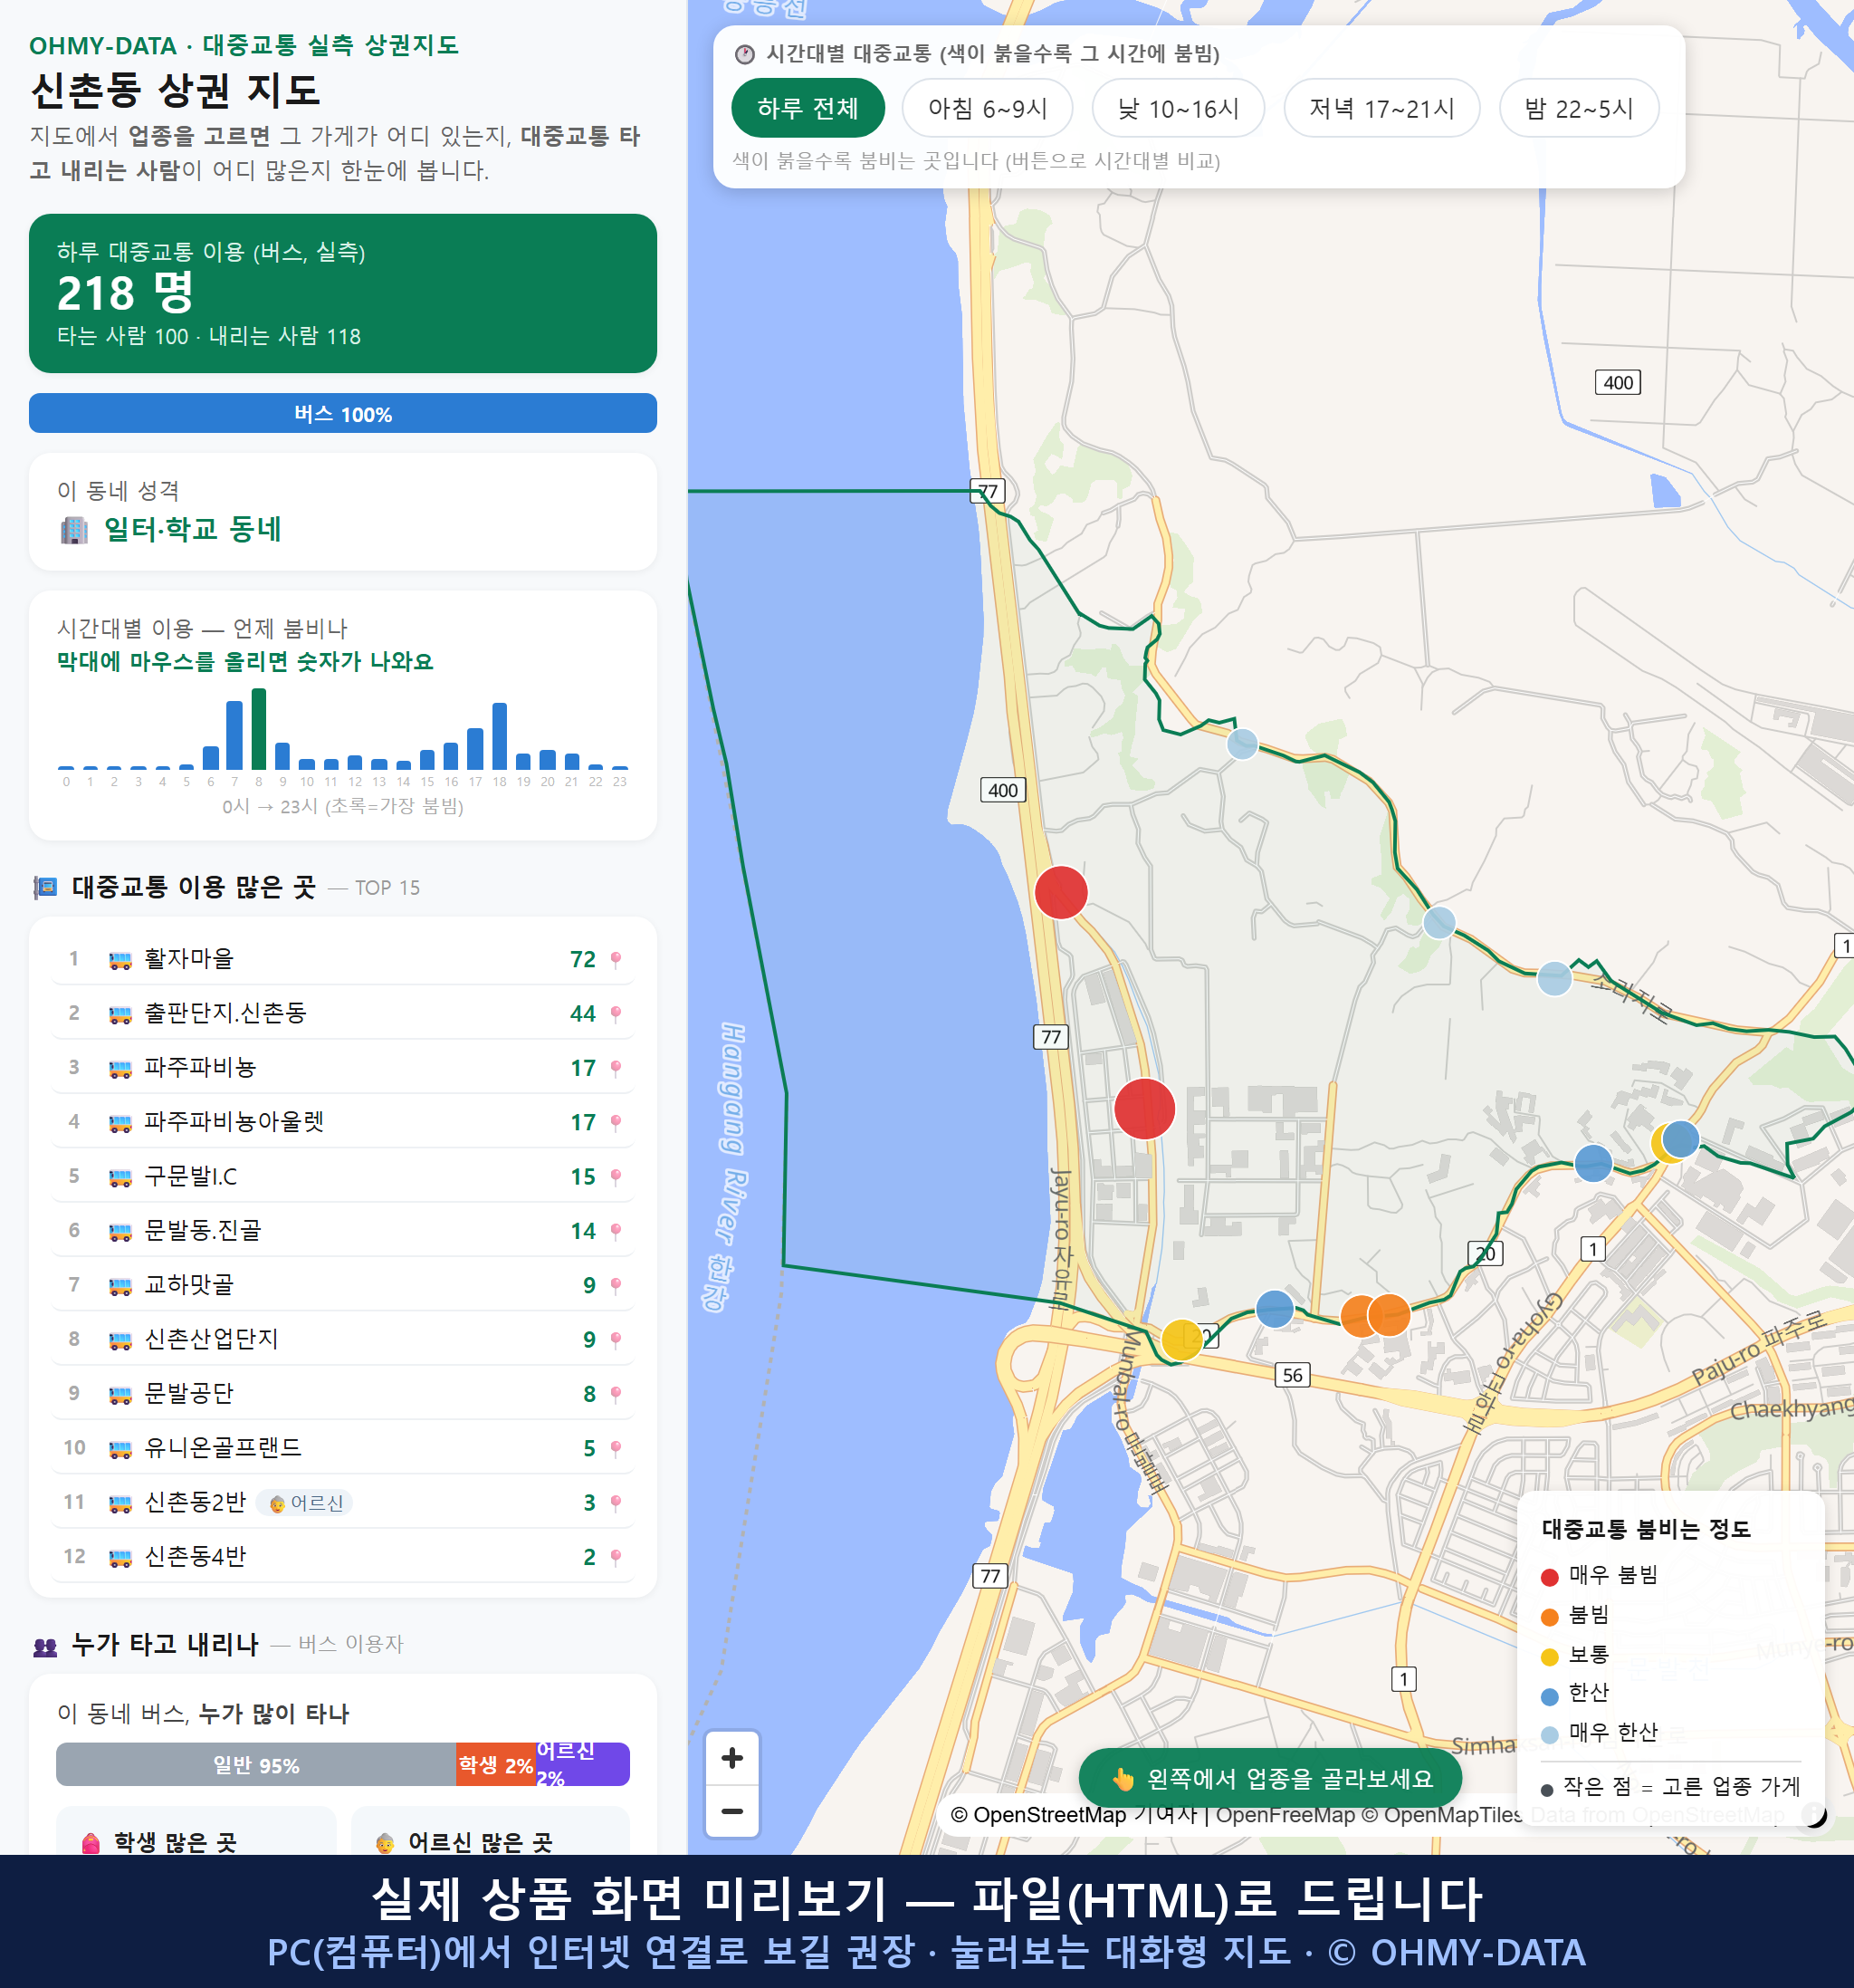Click the 18시 bar in hourly chart
Screen dimensions: 1854x1988
pos(500,736)
